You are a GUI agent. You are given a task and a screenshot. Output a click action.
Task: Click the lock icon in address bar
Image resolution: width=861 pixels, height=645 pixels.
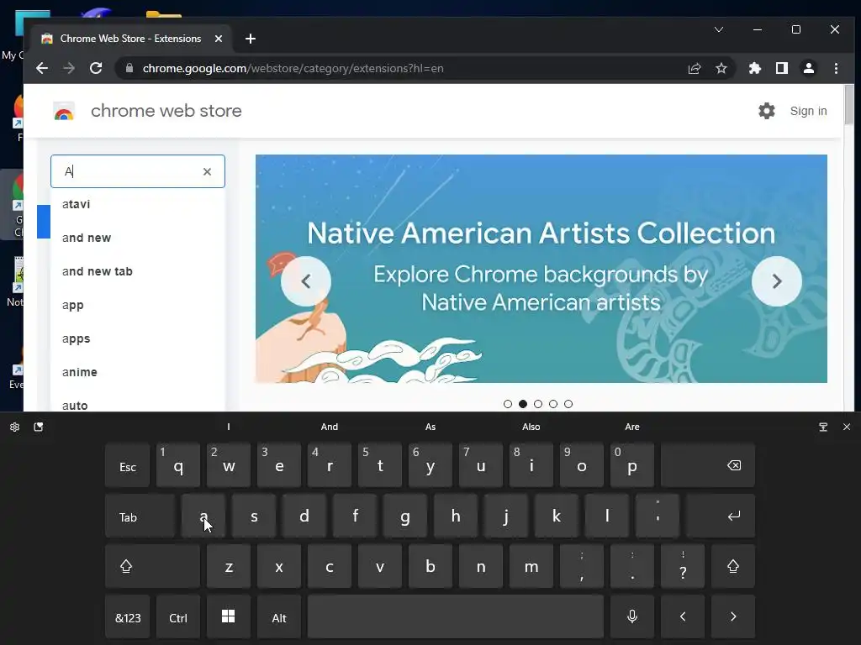tap(129, 68)
